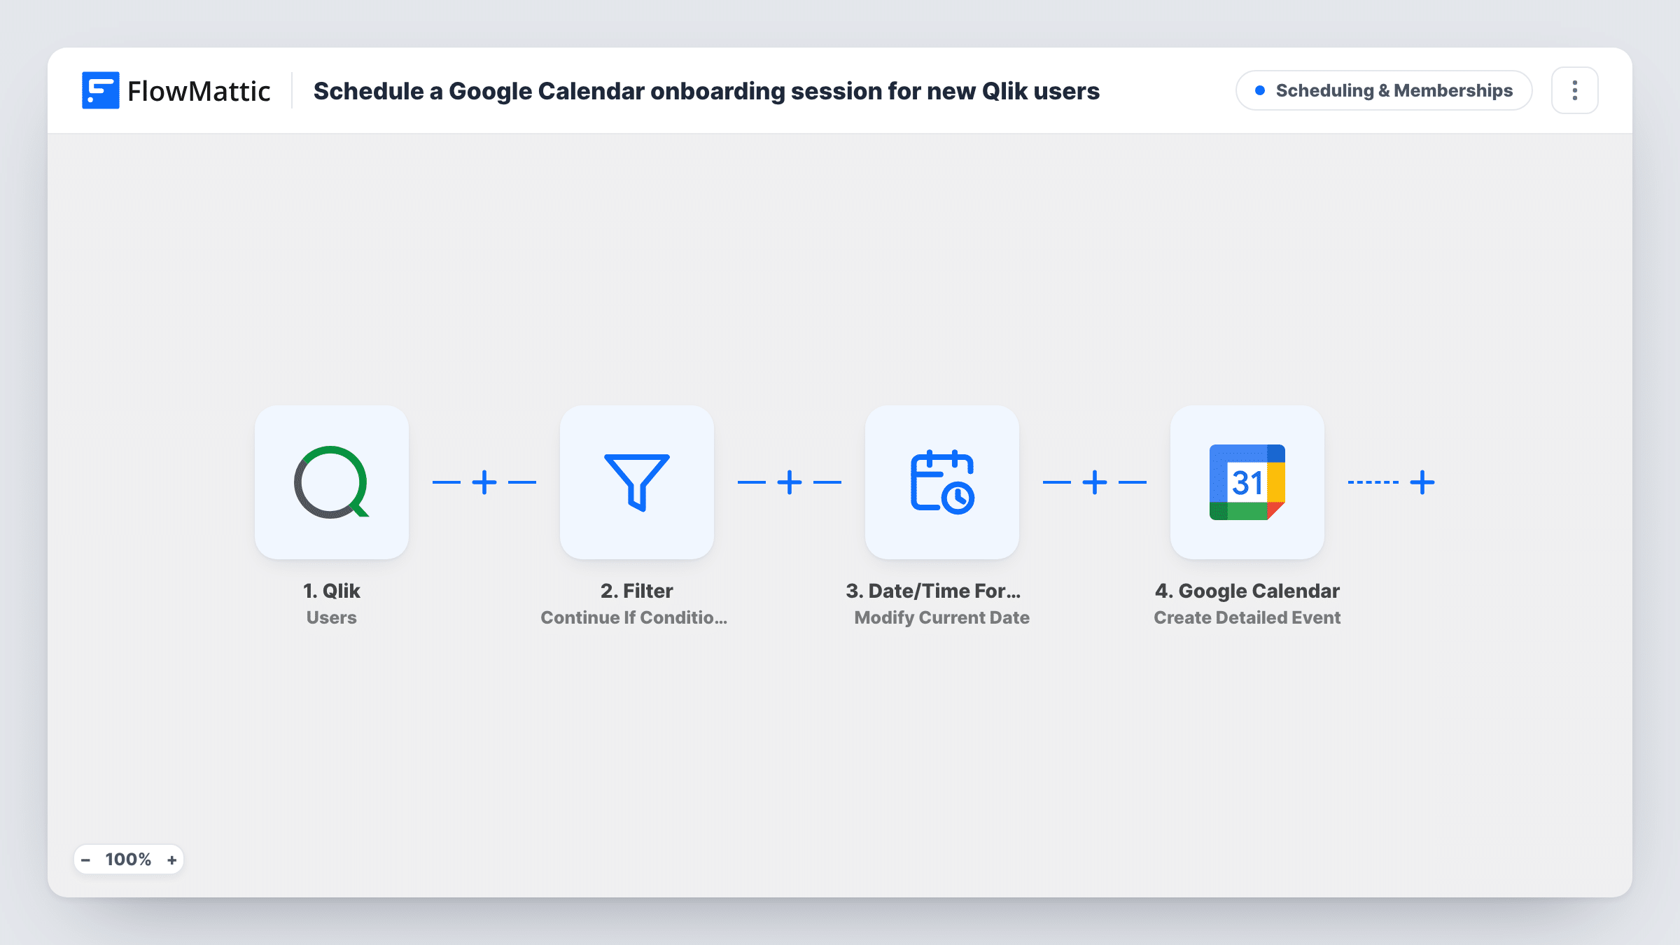Click the 'Create Detailed Event' subtitle
1680x945 pixels.
tap(1247, 617)
